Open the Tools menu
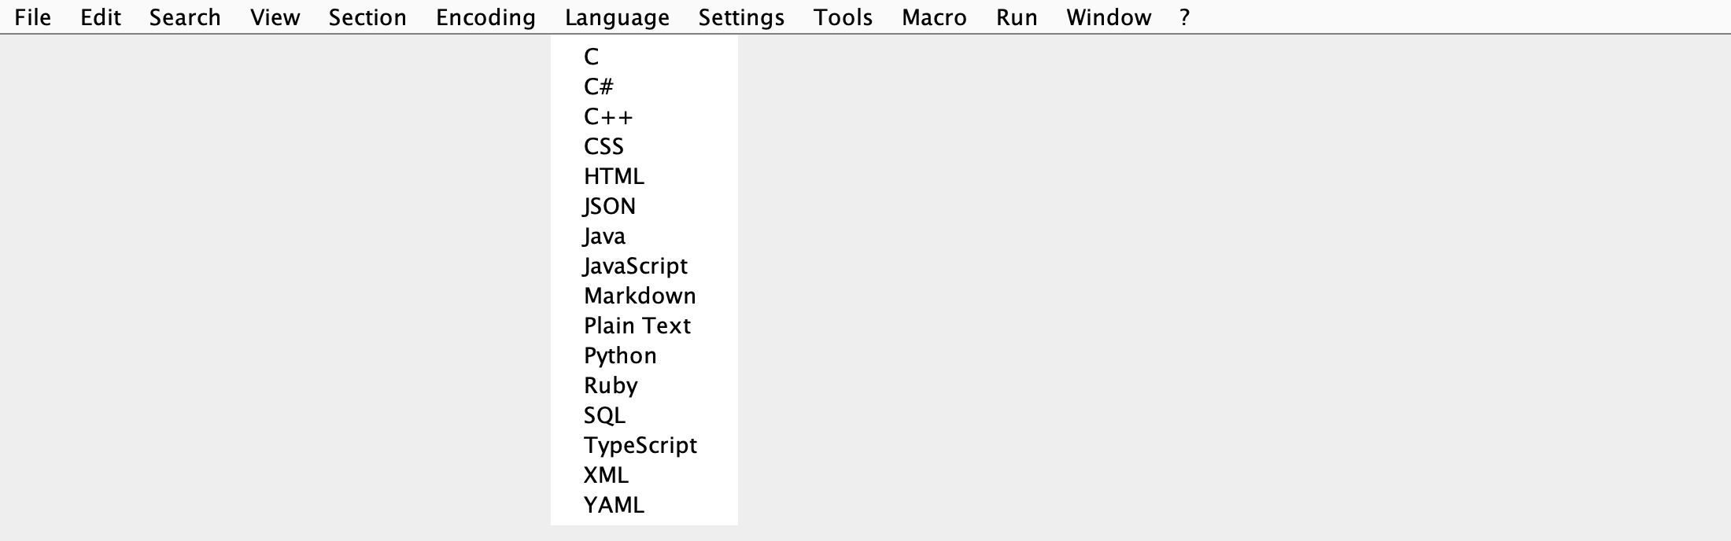 [x=843, y=17]
